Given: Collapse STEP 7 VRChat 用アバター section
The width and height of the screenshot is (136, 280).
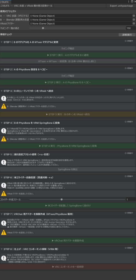Looking at the screenshot, I should click(x=2, y=214).
